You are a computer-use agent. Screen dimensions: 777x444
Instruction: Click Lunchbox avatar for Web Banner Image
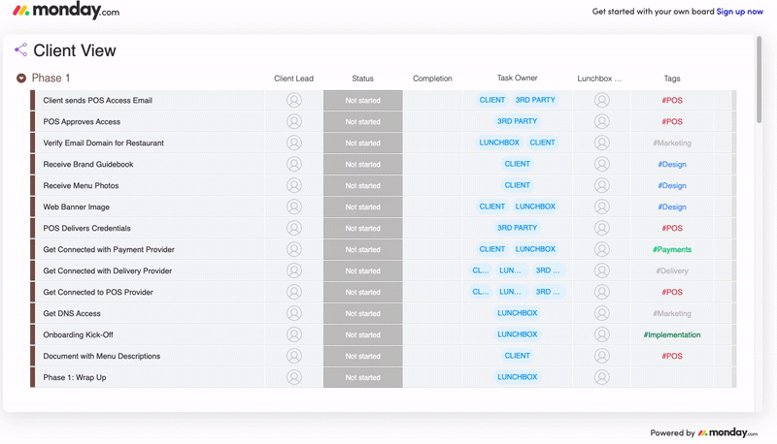click(601, 206)
